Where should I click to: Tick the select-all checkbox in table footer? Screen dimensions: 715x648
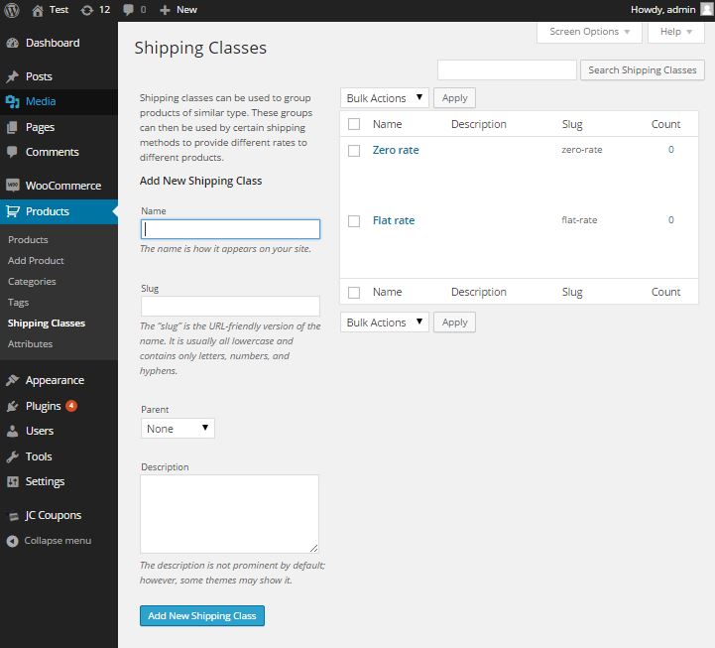[354, 293]
